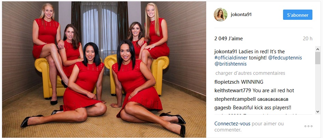This screenshot has width=323, height=138.
Task: Open keithstewart779 commenter profile
Action: tap(233, 91)
